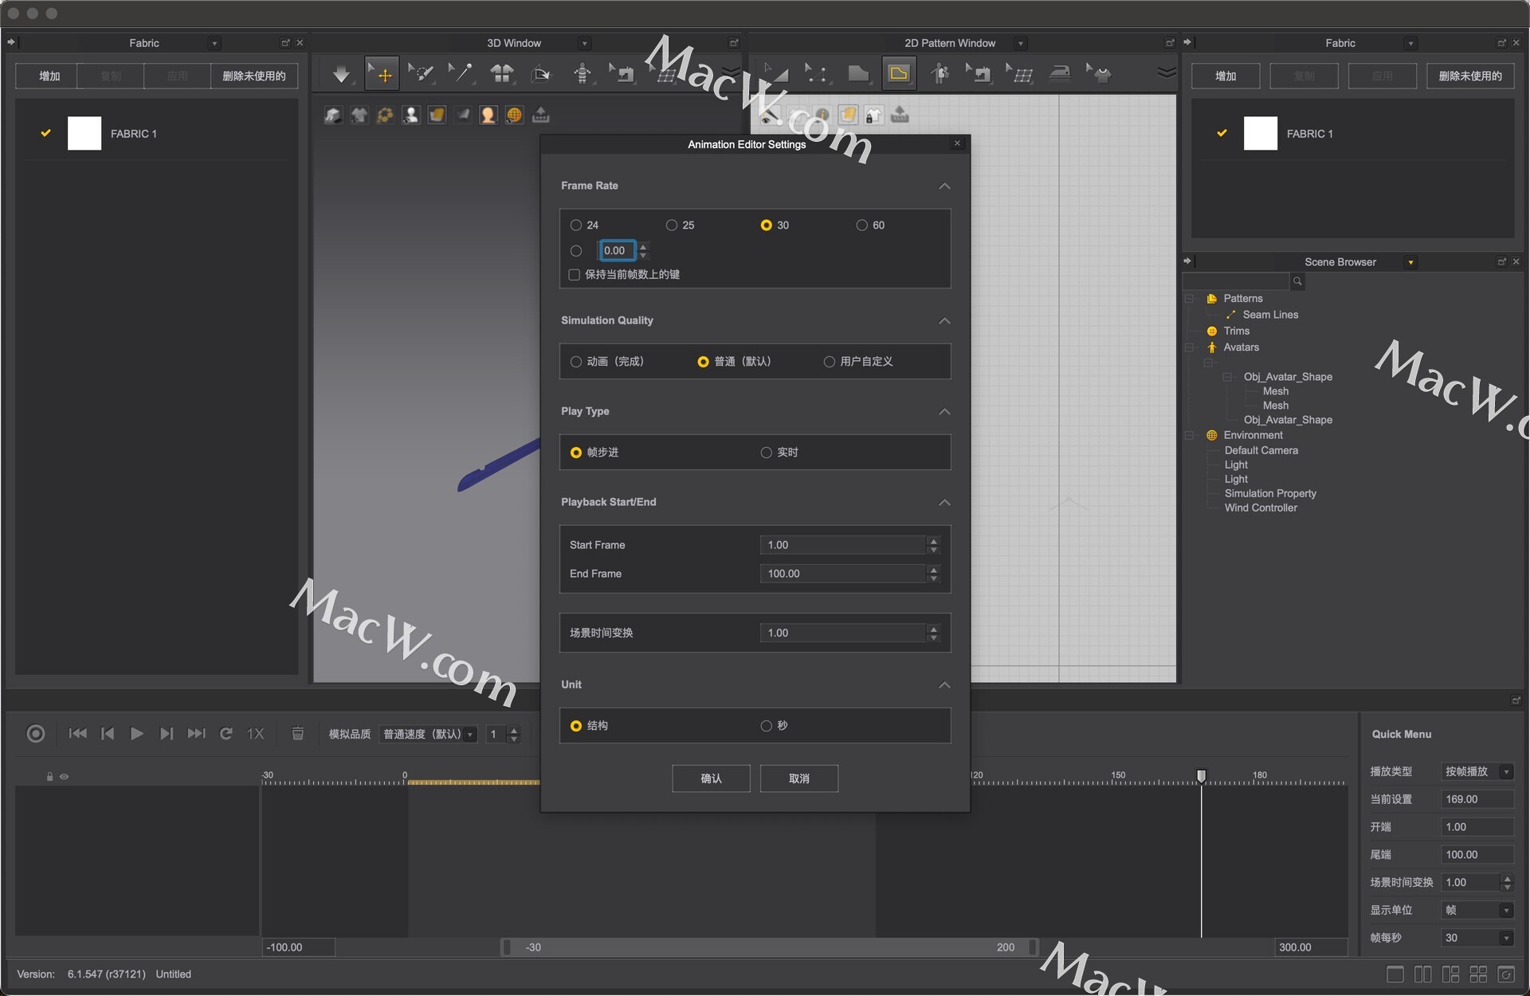This screenshot has height=996, width=1530.
Task: Click the export tray icon in 3D view options
Action: coord(540,116)
